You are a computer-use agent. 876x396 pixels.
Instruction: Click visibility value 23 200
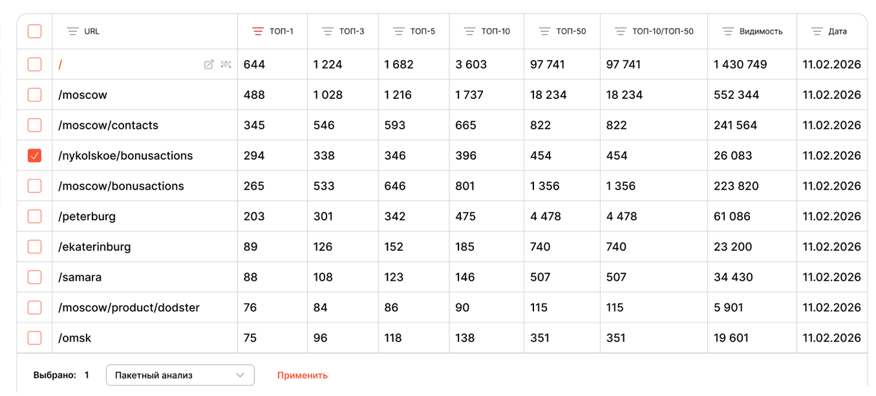coord(733,247)
